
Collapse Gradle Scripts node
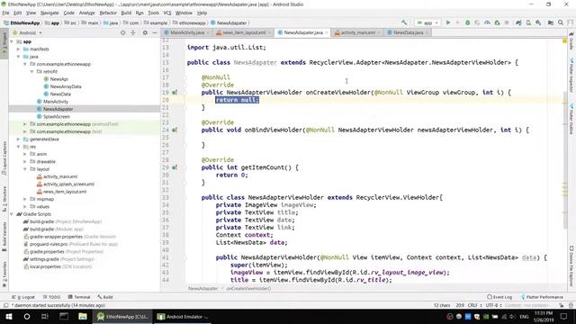(x=12, y=214)
